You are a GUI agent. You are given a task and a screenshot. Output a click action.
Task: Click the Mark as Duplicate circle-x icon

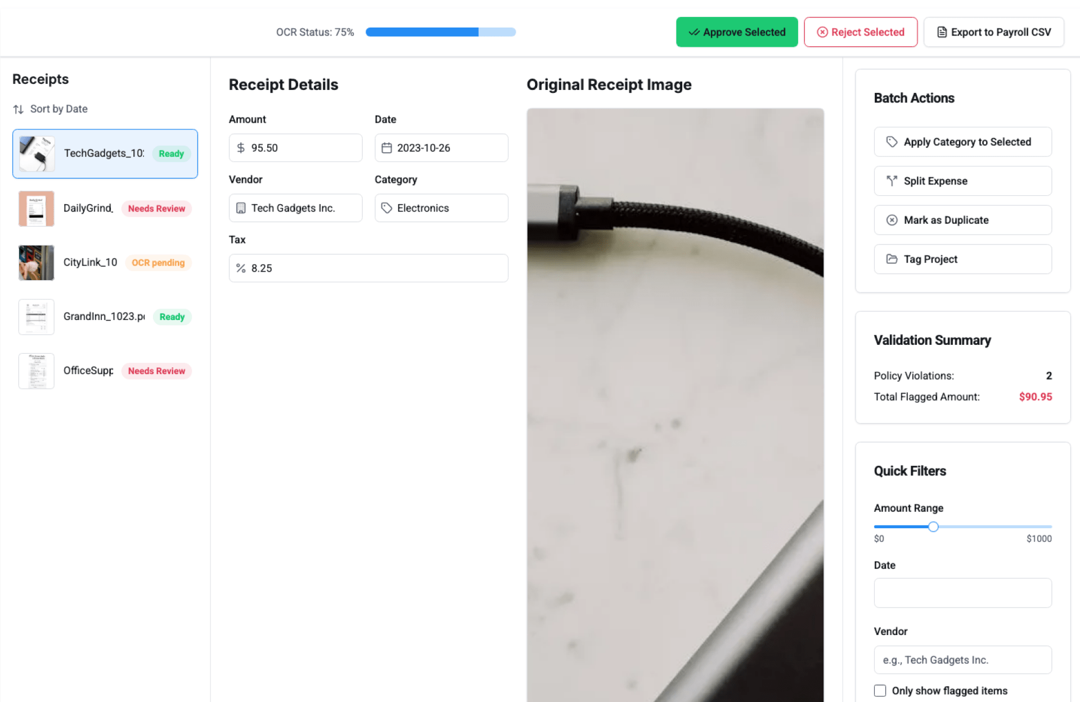[x=892, y=220]
